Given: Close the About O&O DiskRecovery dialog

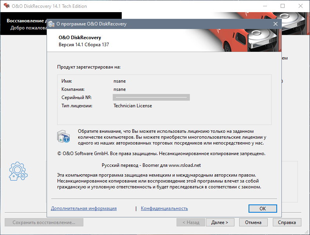Looking at the screenshot, I should pos(276,24).
